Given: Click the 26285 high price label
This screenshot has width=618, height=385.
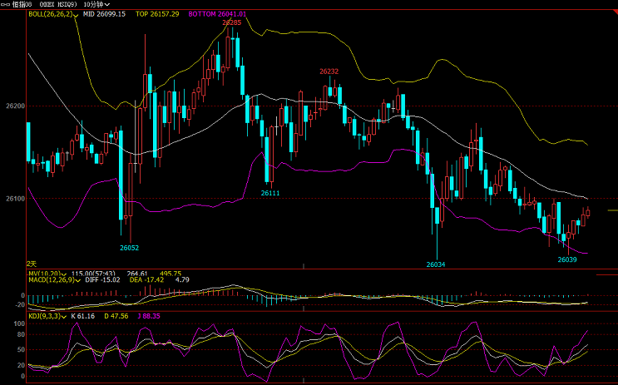Looking at the screenshot, I should tap(232, 22).
